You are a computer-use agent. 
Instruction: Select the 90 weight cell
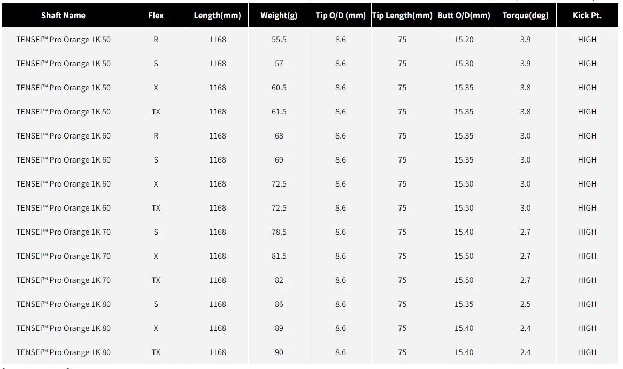click(279, 352)
